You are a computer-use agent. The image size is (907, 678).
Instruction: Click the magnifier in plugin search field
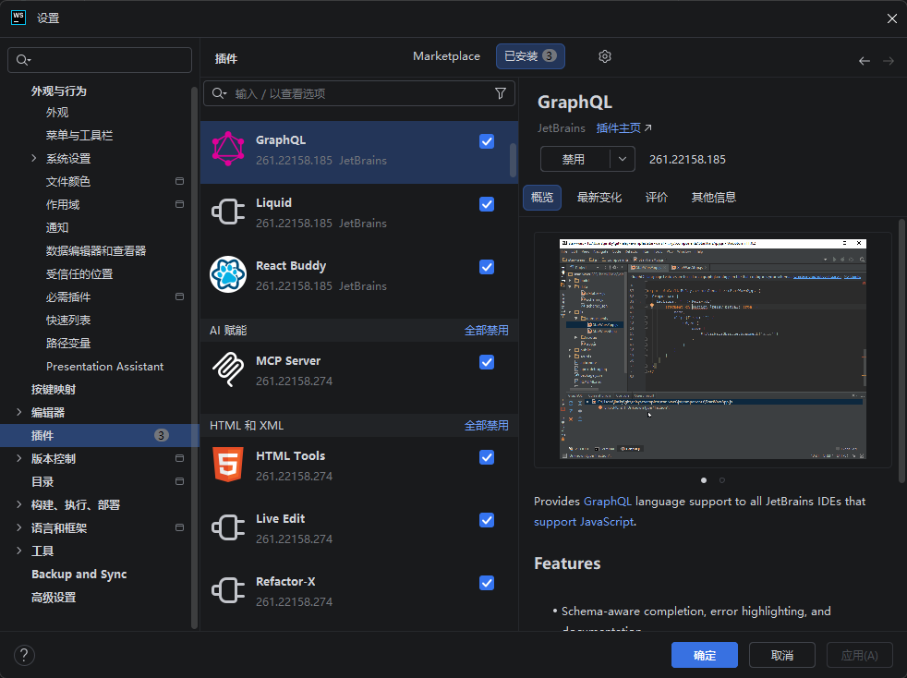pos(219,93)
